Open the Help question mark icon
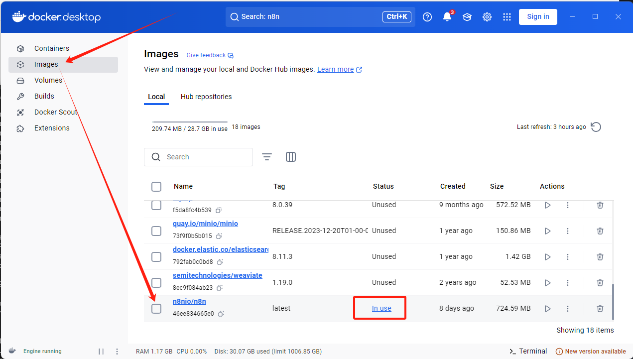Image resolution: width=633 pixels, height=359 pixels. 427,17
